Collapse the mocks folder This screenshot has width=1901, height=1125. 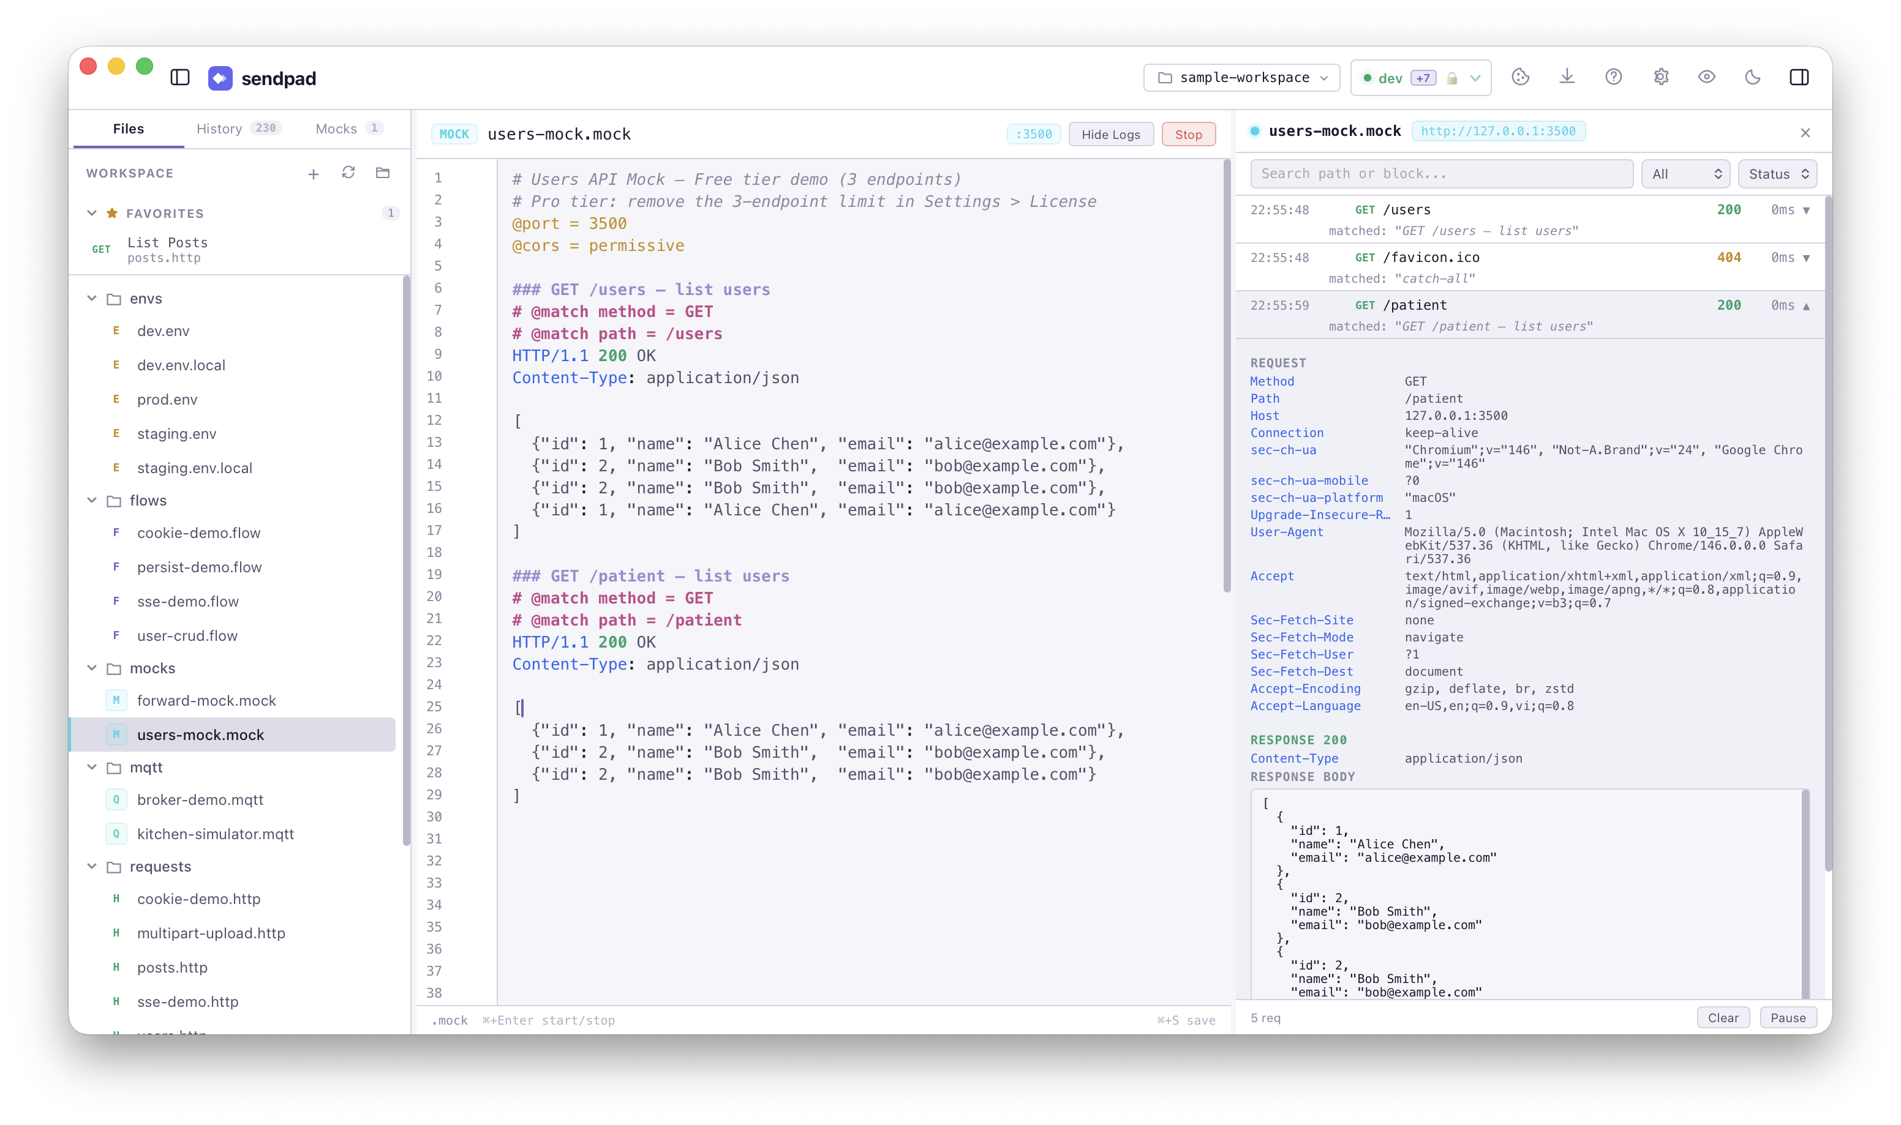[92, 667]
